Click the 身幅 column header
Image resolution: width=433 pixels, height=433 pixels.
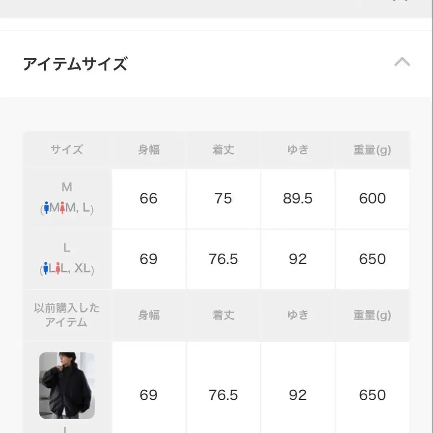click(148, 150)
